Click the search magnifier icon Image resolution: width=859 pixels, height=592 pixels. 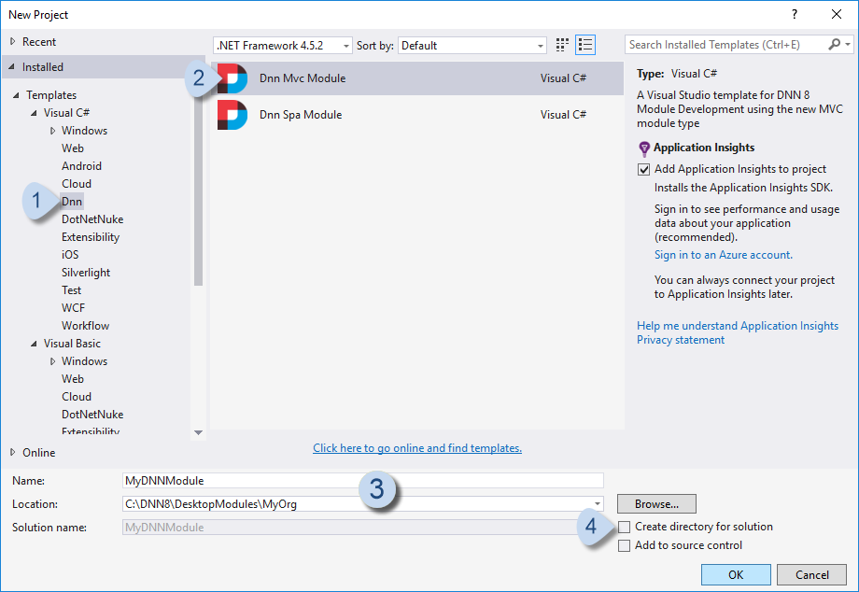point(834,45)
